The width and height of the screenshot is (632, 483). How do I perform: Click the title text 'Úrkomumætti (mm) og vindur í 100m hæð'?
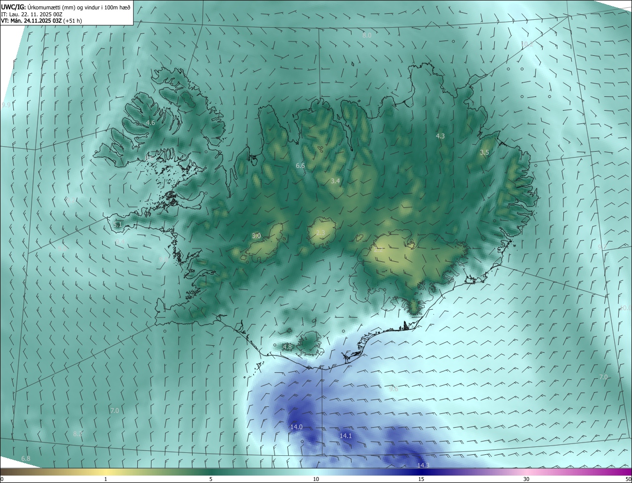coord(79,7)
